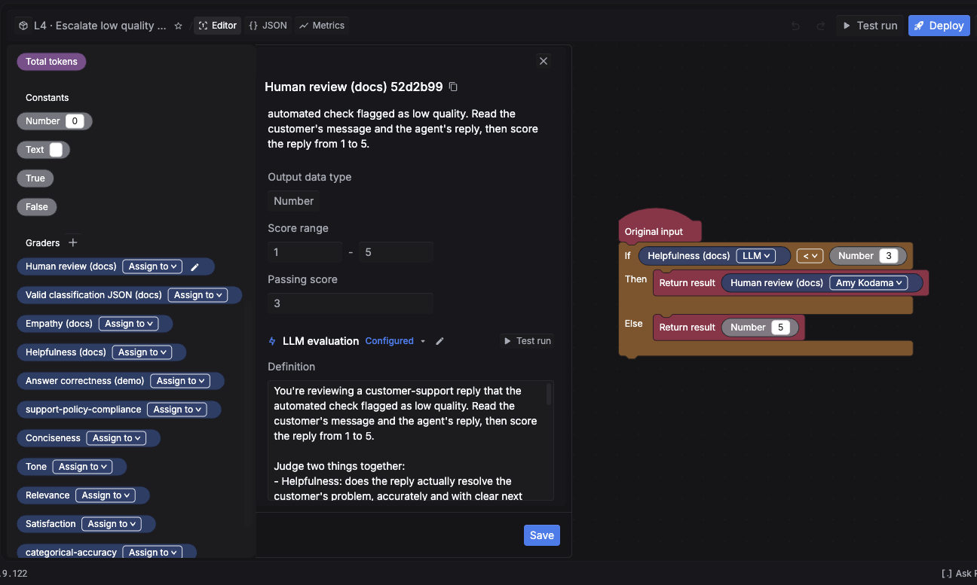Image resolution: width=977 pixels, height=585 pixels.
Task: Start a Test run from top toolbar
Action: [x=869, y=26]
